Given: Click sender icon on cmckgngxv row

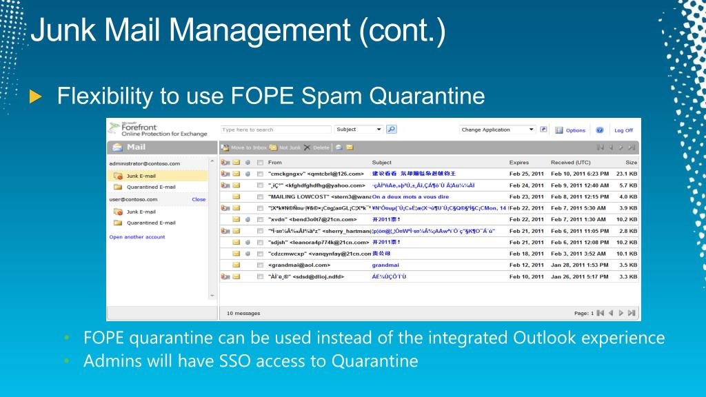Looking at the screenshot, I should [225, 174].
